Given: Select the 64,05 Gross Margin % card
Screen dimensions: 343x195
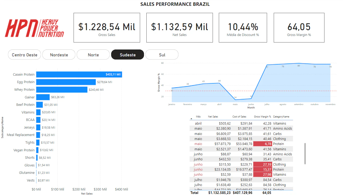Looking at the screenshot, I should 299,27.
